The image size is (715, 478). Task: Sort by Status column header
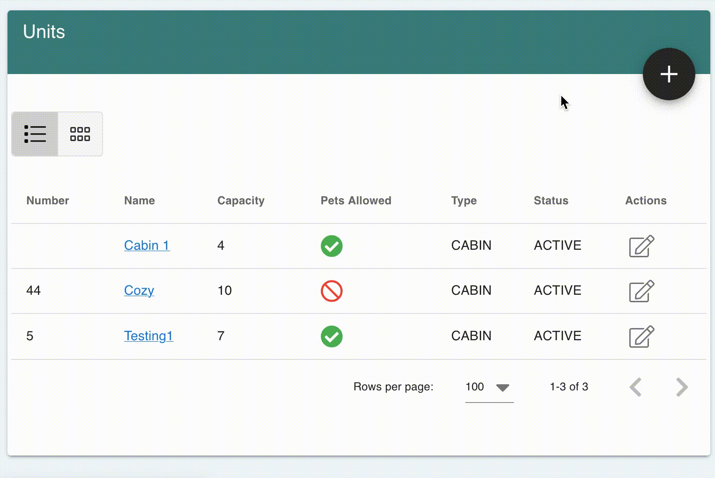551,201
